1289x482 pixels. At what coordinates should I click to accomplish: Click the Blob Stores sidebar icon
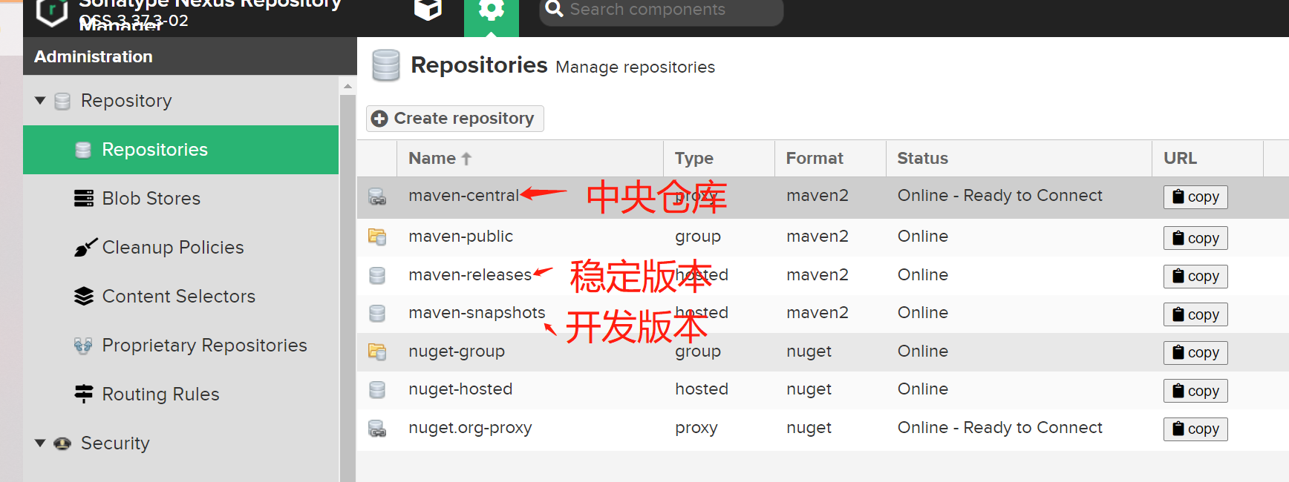[84, 198]
